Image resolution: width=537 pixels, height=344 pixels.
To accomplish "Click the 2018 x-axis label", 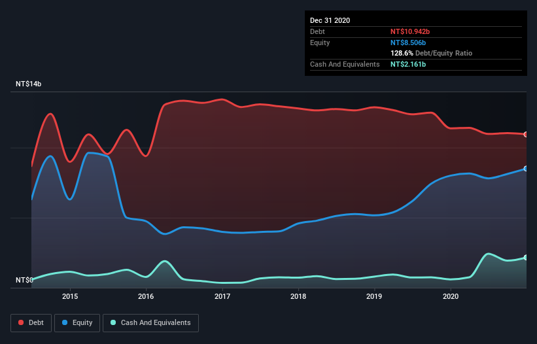I will tap(298, 296).
